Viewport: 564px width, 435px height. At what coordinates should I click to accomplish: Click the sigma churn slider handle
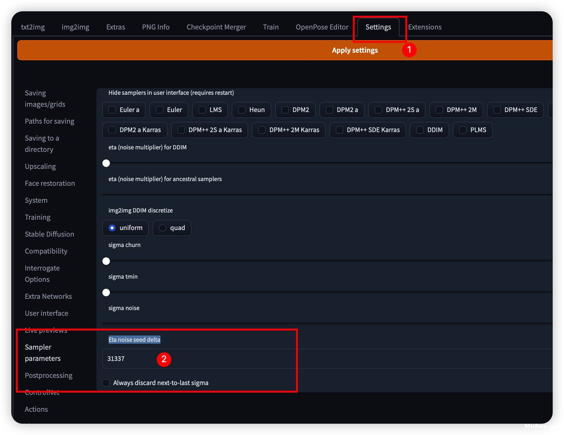coord(106,261)
